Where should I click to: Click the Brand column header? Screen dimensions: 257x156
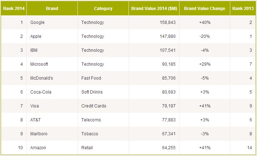pos(52,9)
